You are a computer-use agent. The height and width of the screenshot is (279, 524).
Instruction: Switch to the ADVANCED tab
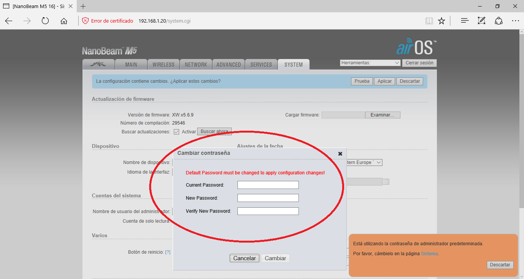[228, 65]
